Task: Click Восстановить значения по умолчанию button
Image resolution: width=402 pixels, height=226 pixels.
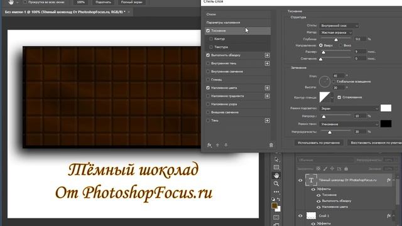Action: pos(374,143)
